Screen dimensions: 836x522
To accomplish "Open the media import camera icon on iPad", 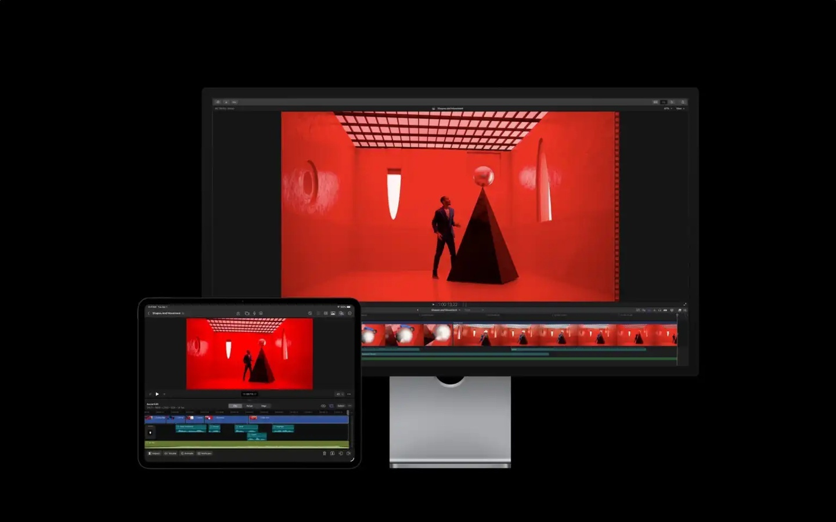I will pyautogui.click(x=247, y=313).
